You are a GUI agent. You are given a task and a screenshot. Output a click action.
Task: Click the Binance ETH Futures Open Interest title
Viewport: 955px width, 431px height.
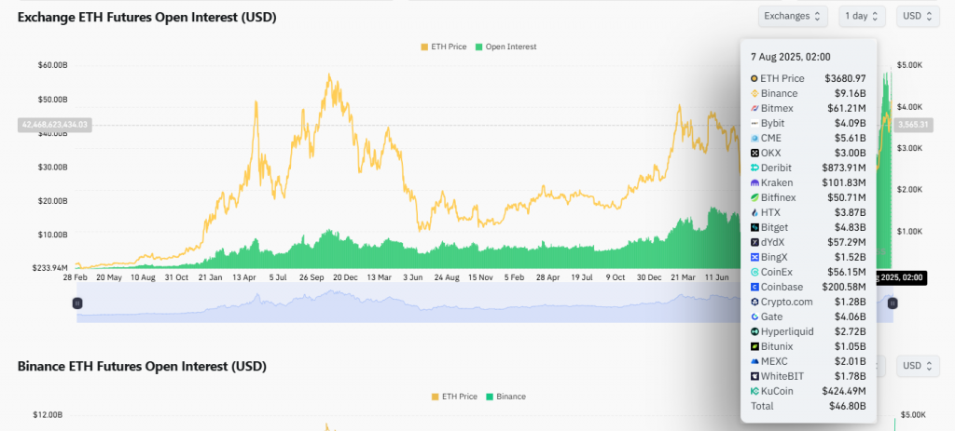click(142, 367)
